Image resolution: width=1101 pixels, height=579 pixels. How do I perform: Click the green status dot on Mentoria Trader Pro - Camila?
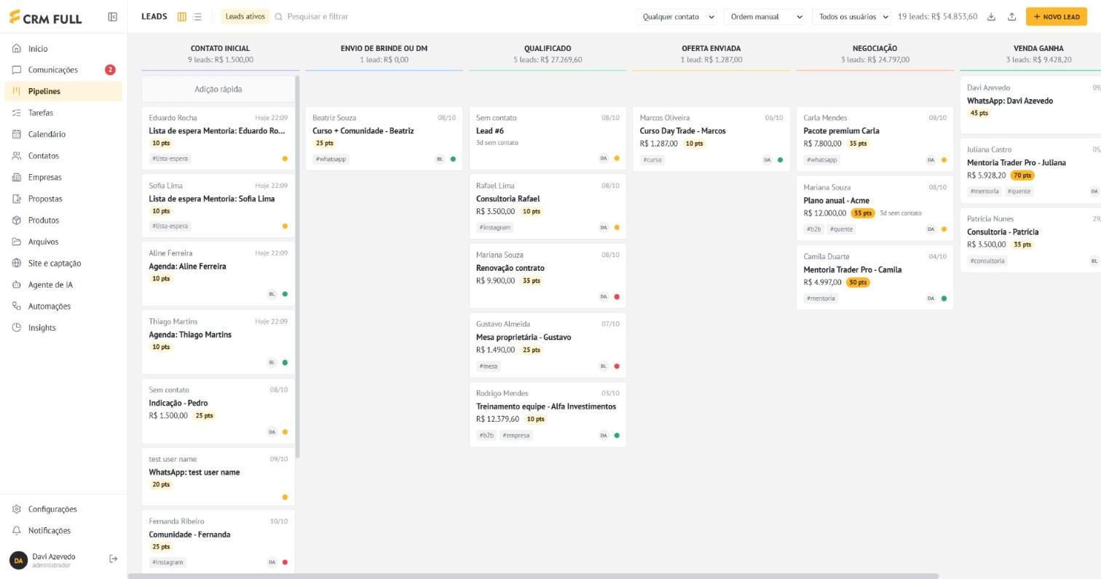(x=944, y=299)
